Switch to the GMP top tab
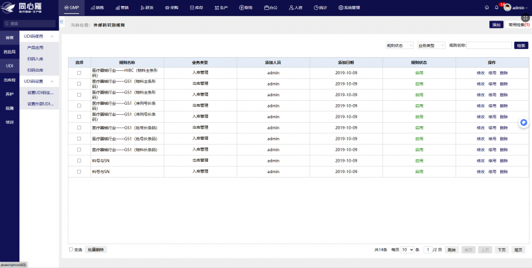The height and width of the screenshot is (268, 532). click(72, 7)
